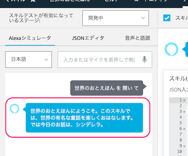Select the 世界のおとえほんを開いて request bubble
Viewport: 188px width, 156px height.
[x=107, y=88]
